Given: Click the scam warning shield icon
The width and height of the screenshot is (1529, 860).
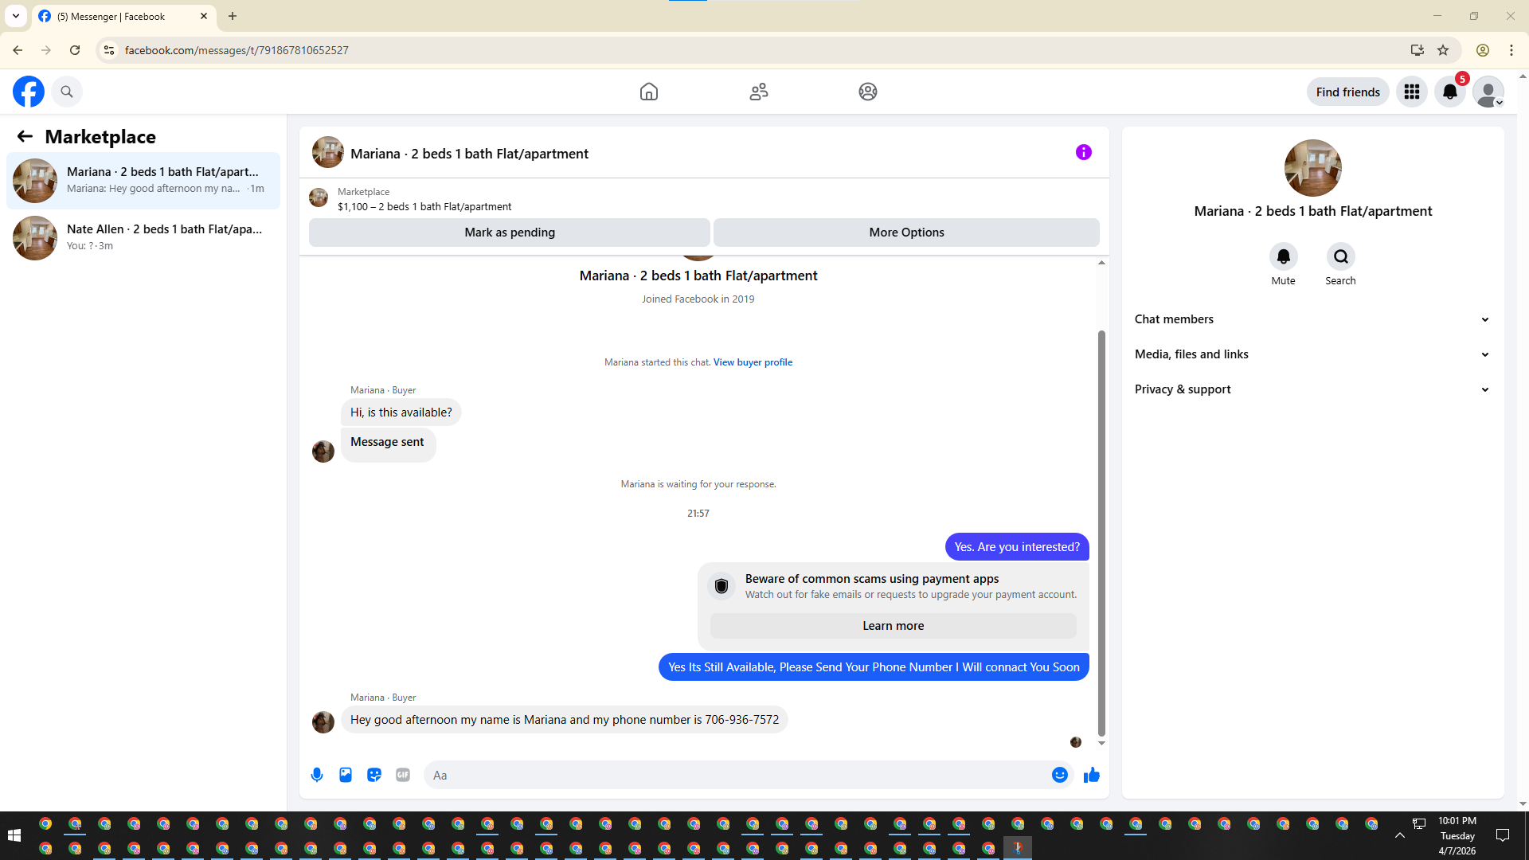Looking at the screenshot, I should coord(721,586).
